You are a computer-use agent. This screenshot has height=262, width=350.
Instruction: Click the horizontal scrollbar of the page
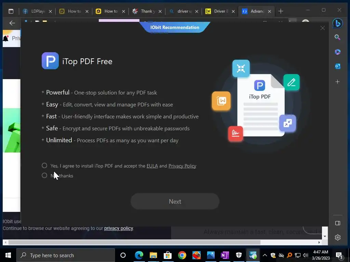134,242
